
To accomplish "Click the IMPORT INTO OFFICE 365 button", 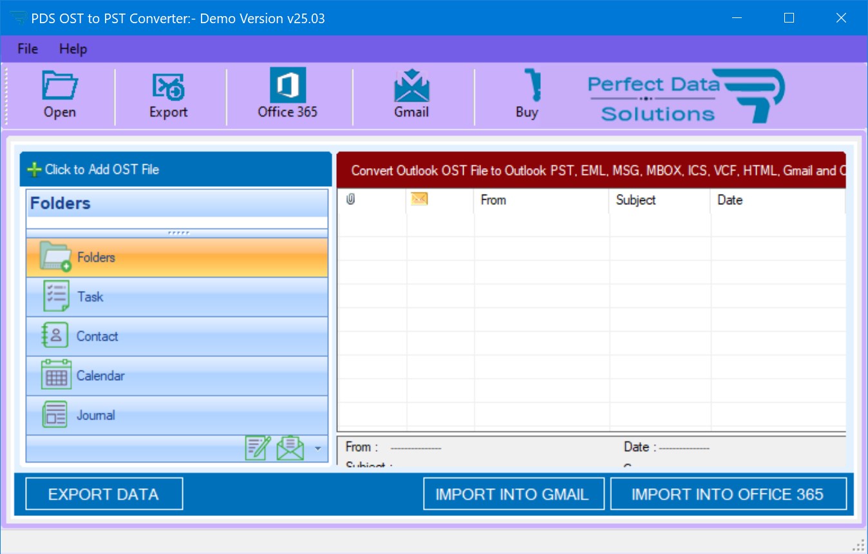I will (x=728, y=494).
